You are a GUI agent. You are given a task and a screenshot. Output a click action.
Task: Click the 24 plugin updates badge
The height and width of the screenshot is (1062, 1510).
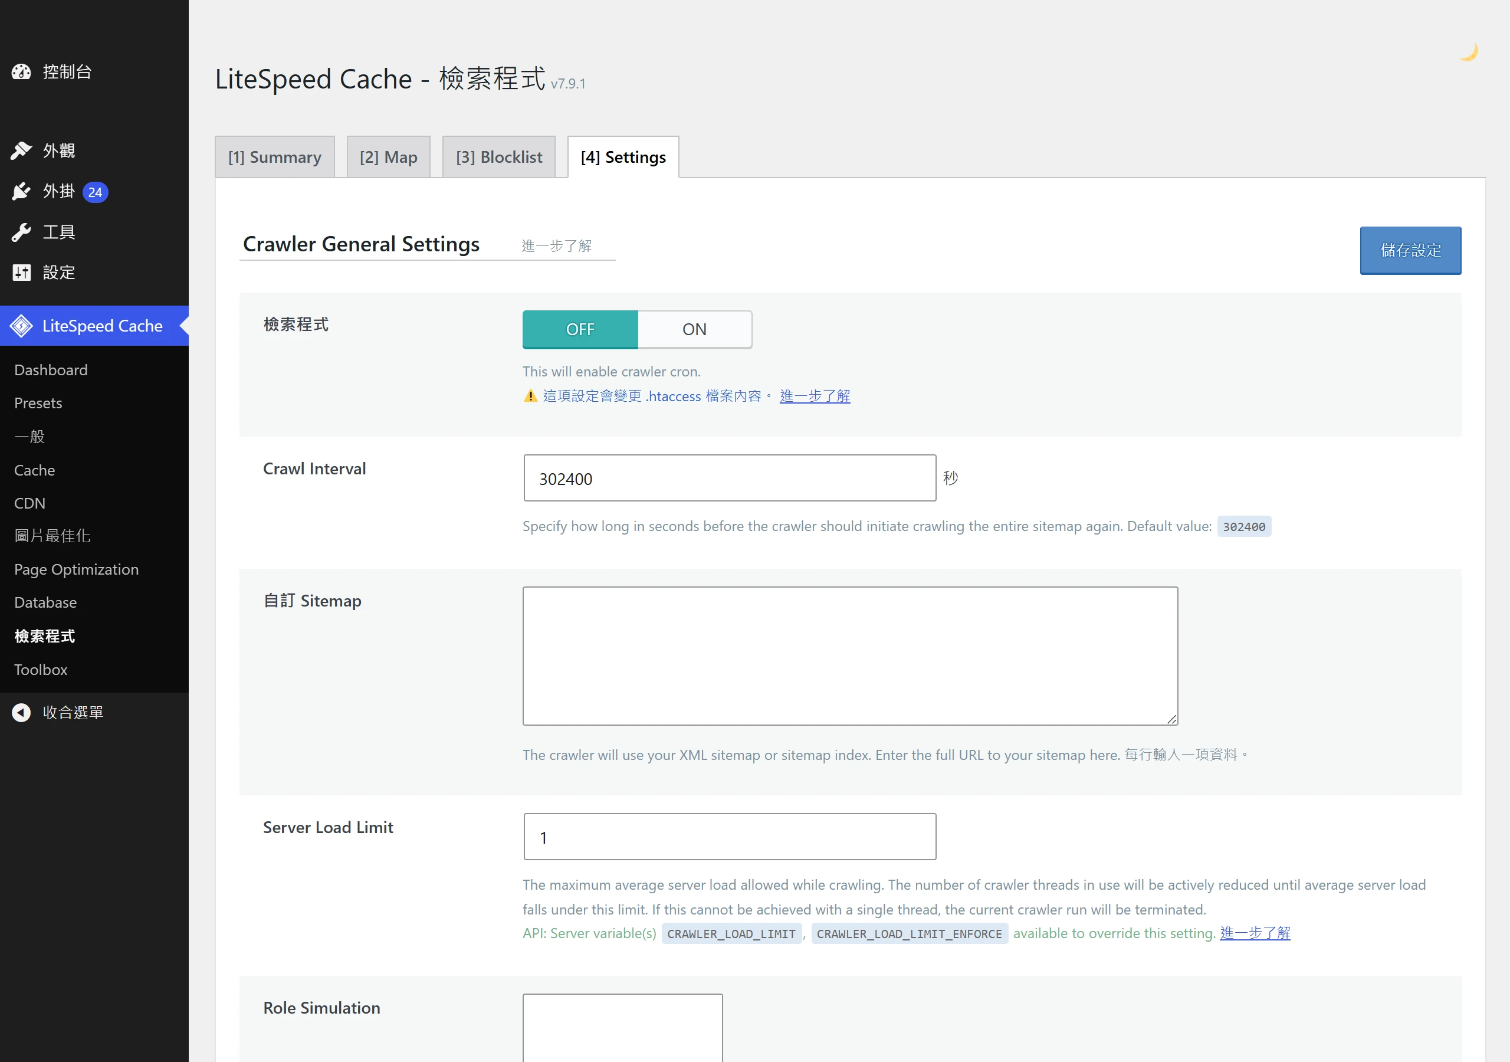[x=96, y=192]
